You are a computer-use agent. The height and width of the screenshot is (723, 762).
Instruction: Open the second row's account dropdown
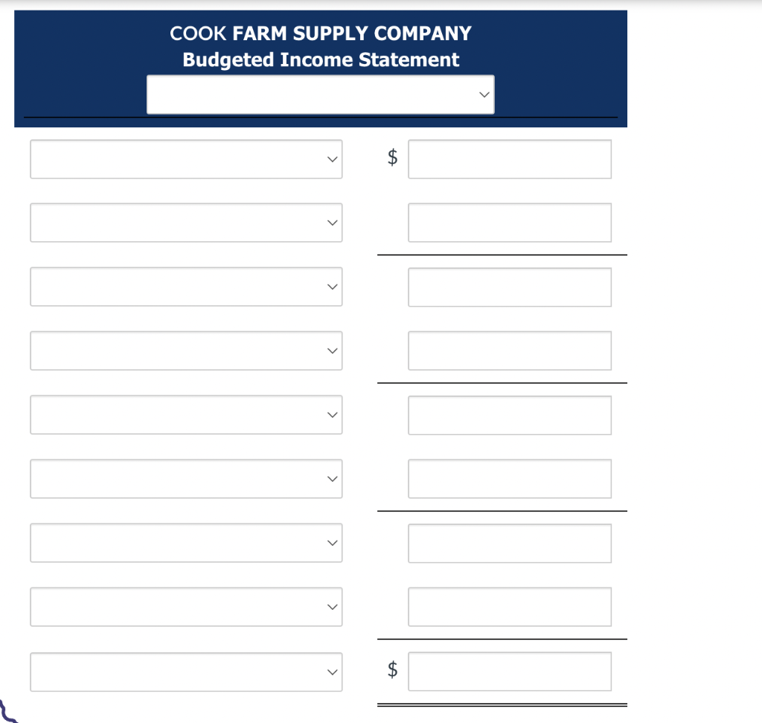186,223
